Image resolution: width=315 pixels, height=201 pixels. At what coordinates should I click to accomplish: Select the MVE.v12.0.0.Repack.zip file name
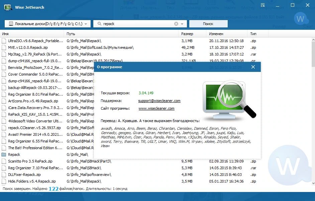point(28,47)
